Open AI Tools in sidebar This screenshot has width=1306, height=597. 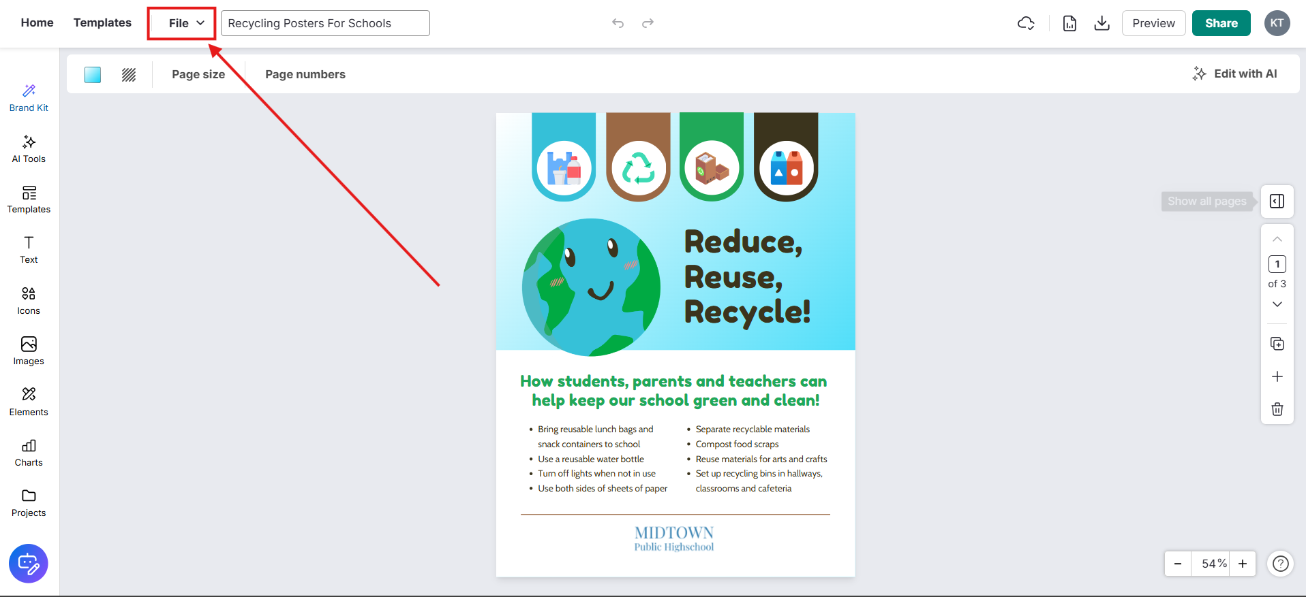pyautogui.click(x=29, y=149)
